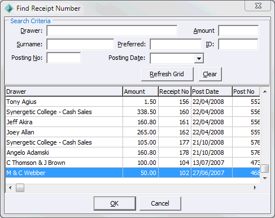This screenshot has width=275, height=218.
Task: Focus the Drawer search field
Action: point(112,30)
